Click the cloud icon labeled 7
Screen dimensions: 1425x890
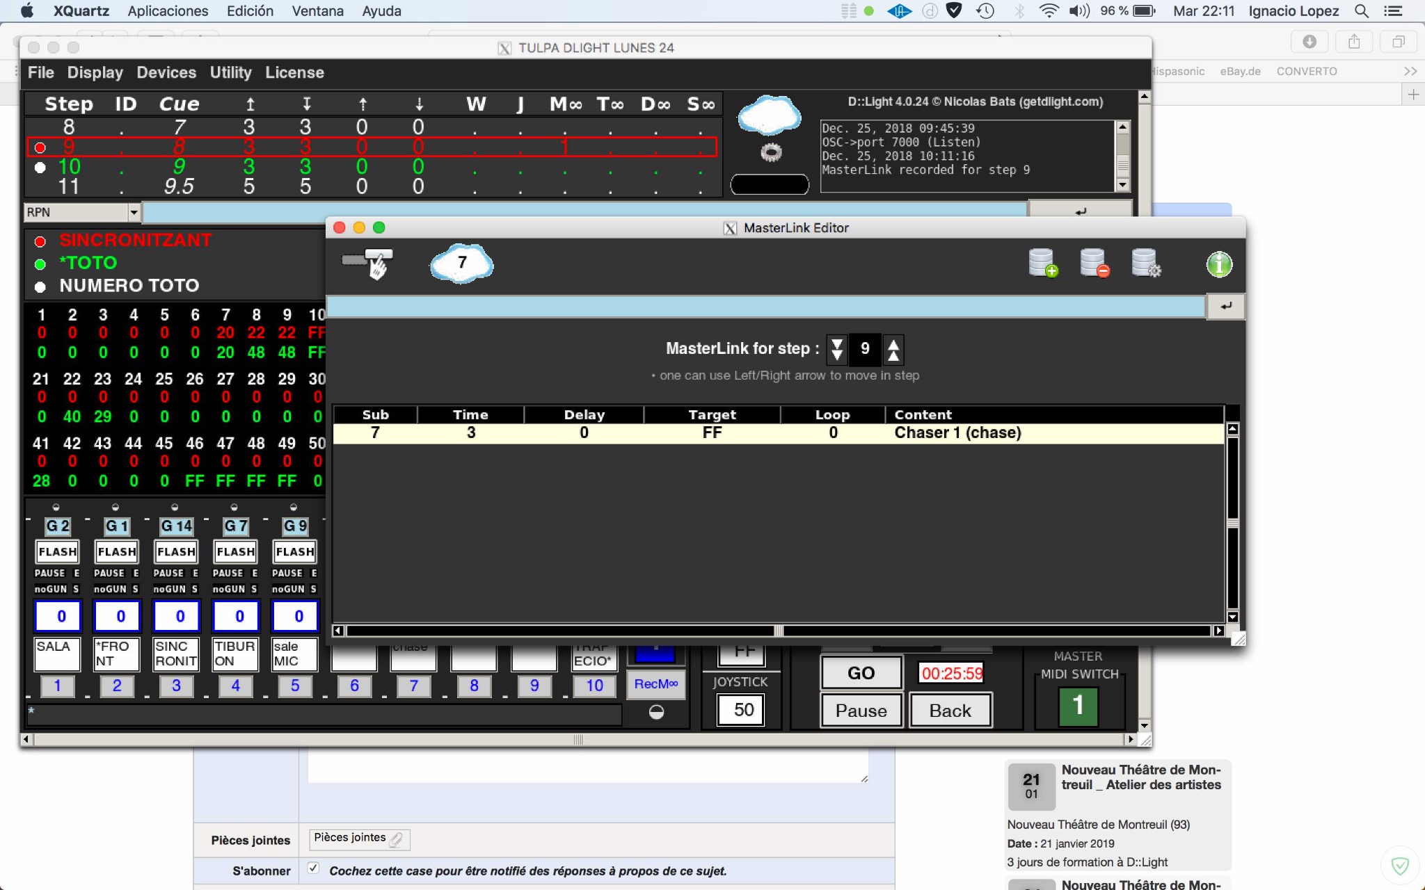(x=461, y=264)
